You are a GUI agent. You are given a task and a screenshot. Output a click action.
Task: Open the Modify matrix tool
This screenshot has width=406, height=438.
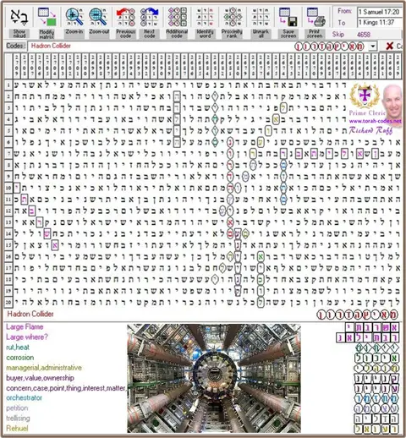(x=47, y=17)
